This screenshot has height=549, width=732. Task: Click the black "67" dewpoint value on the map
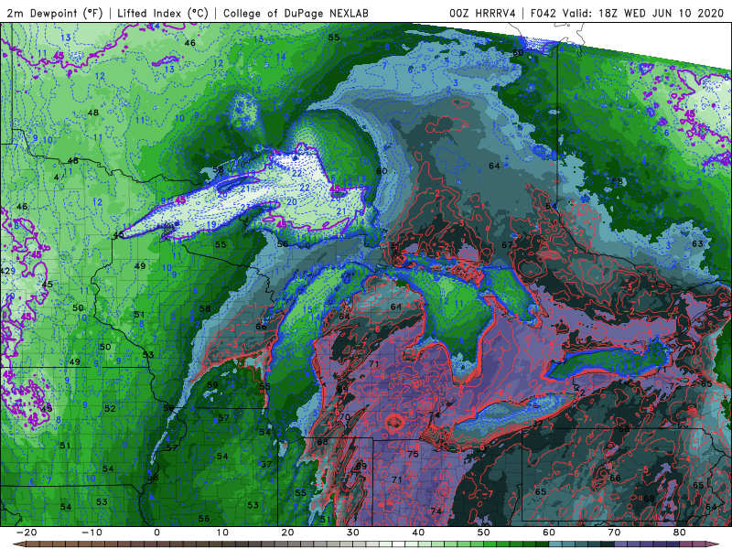click(x=507, y=244)
